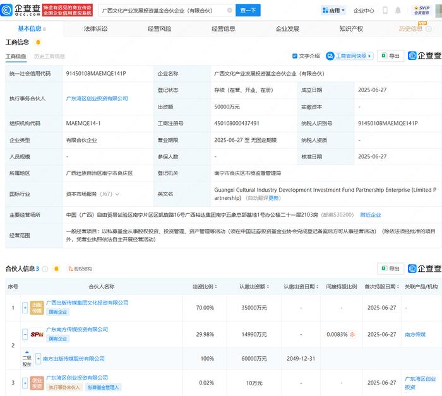Viewport: 442px width, 396px height.
Task: Open 股权结构 equity structure view
Action: click(80, 269)
